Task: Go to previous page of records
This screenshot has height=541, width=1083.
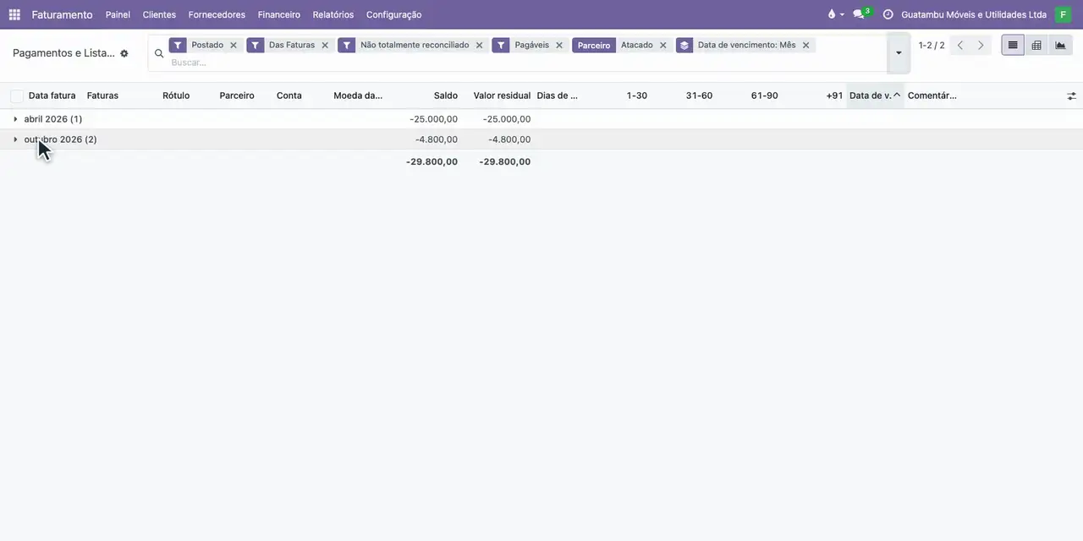Action: pyautogui.click(x=959, y=46)
